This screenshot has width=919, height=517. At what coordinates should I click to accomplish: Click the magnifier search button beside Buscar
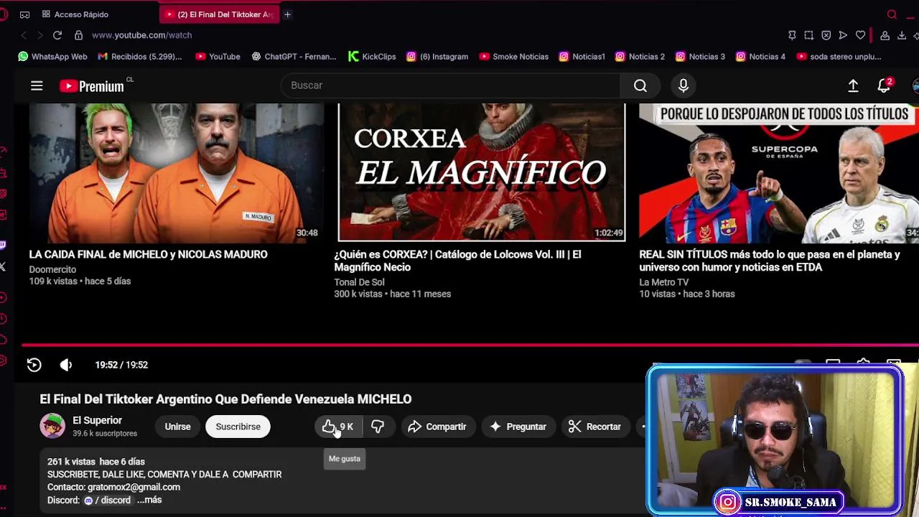point(640,85)
